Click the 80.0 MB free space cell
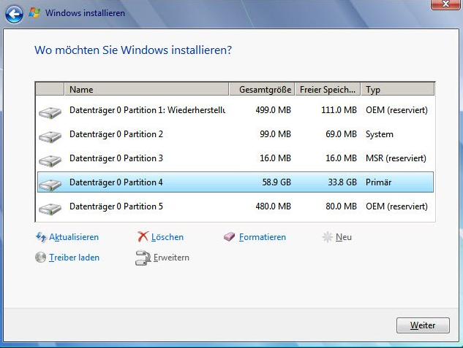The width and height of the screenshot is (463, 348). coord(341,206)
